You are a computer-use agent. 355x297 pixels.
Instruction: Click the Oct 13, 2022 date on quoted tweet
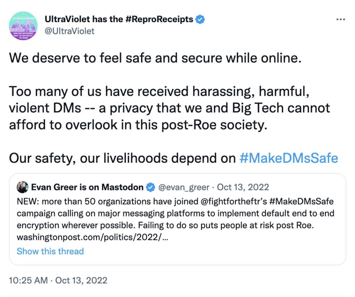(x=243, y=187)
